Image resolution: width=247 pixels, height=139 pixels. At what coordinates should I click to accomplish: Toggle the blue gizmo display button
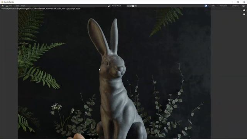pyautogui.click(x=206, y=6)
